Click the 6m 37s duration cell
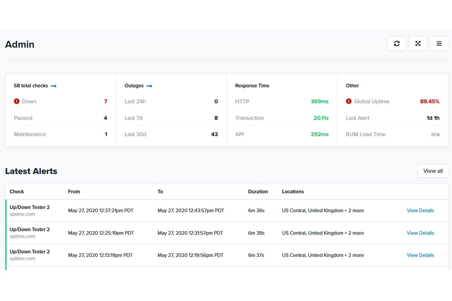This screenshot has height=301, width=452. (256, 255)
